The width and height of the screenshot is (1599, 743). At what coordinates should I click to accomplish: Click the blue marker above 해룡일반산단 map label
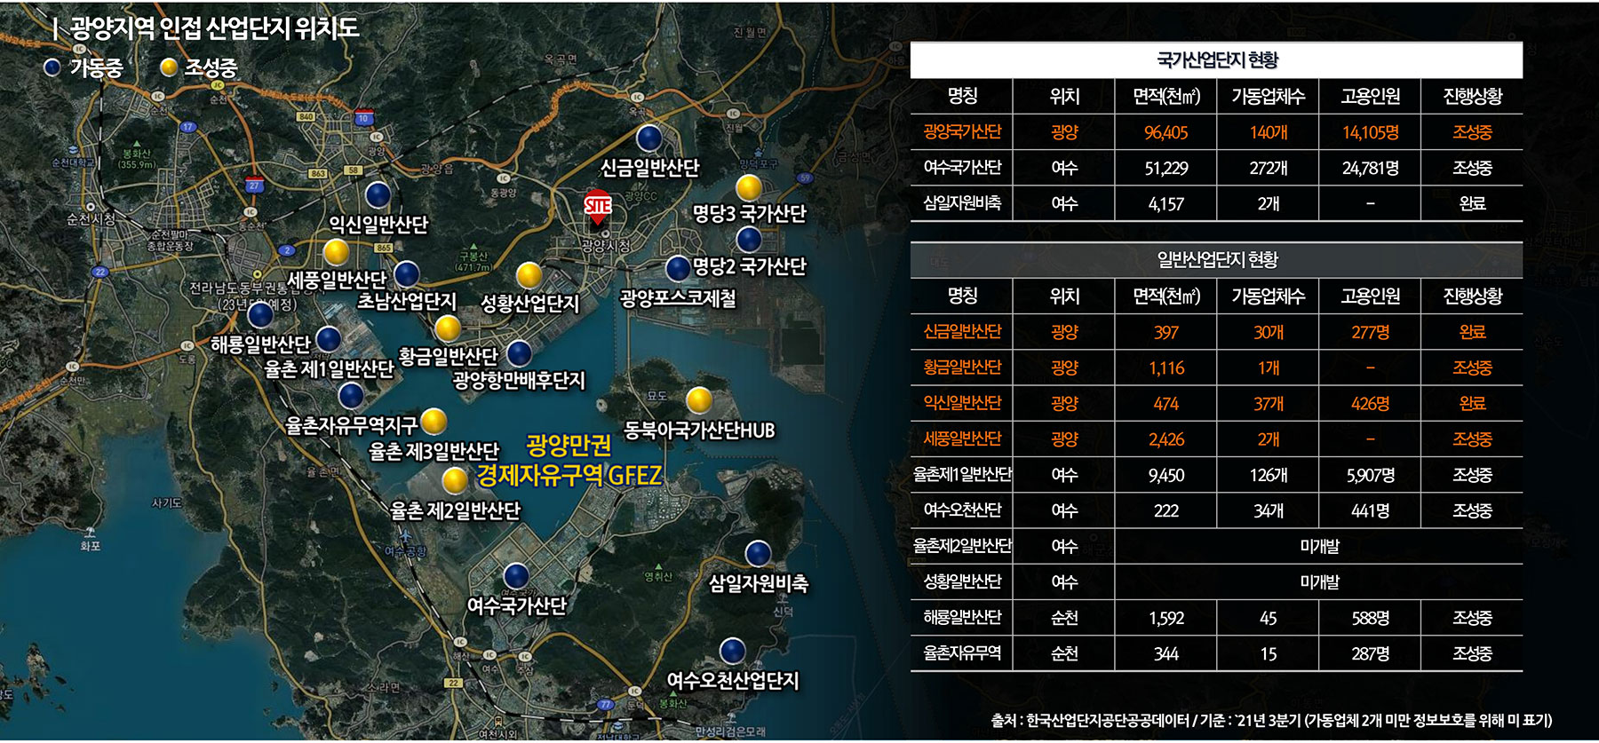coord(260,314)
